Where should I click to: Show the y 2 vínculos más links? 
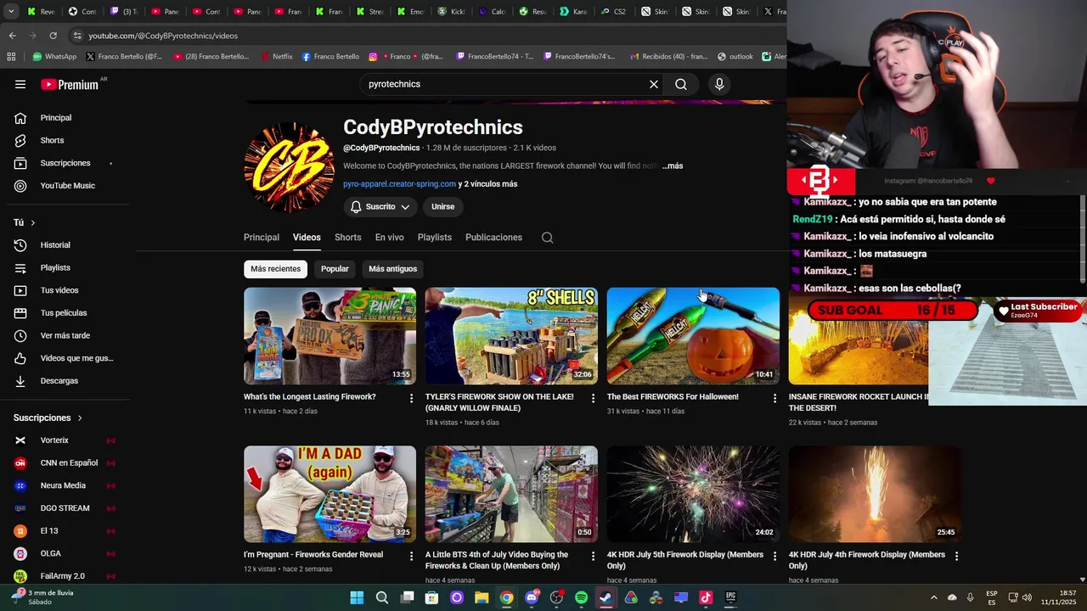tap(487, 184)
